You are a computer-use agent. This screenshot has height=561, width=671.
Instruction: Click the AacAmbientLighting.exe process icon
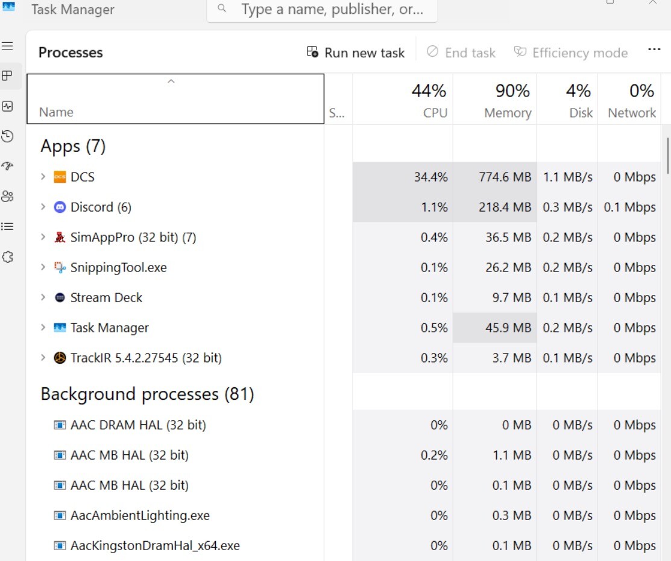tap(60, 515)
